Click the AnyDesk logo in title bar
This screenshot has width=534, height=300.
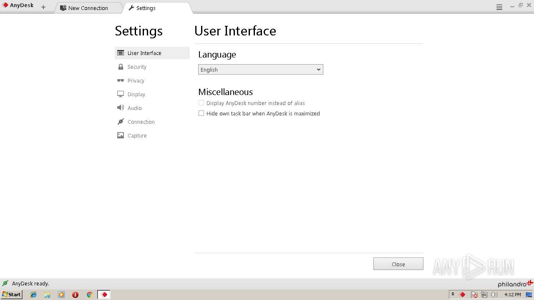[x=5, y=5]
